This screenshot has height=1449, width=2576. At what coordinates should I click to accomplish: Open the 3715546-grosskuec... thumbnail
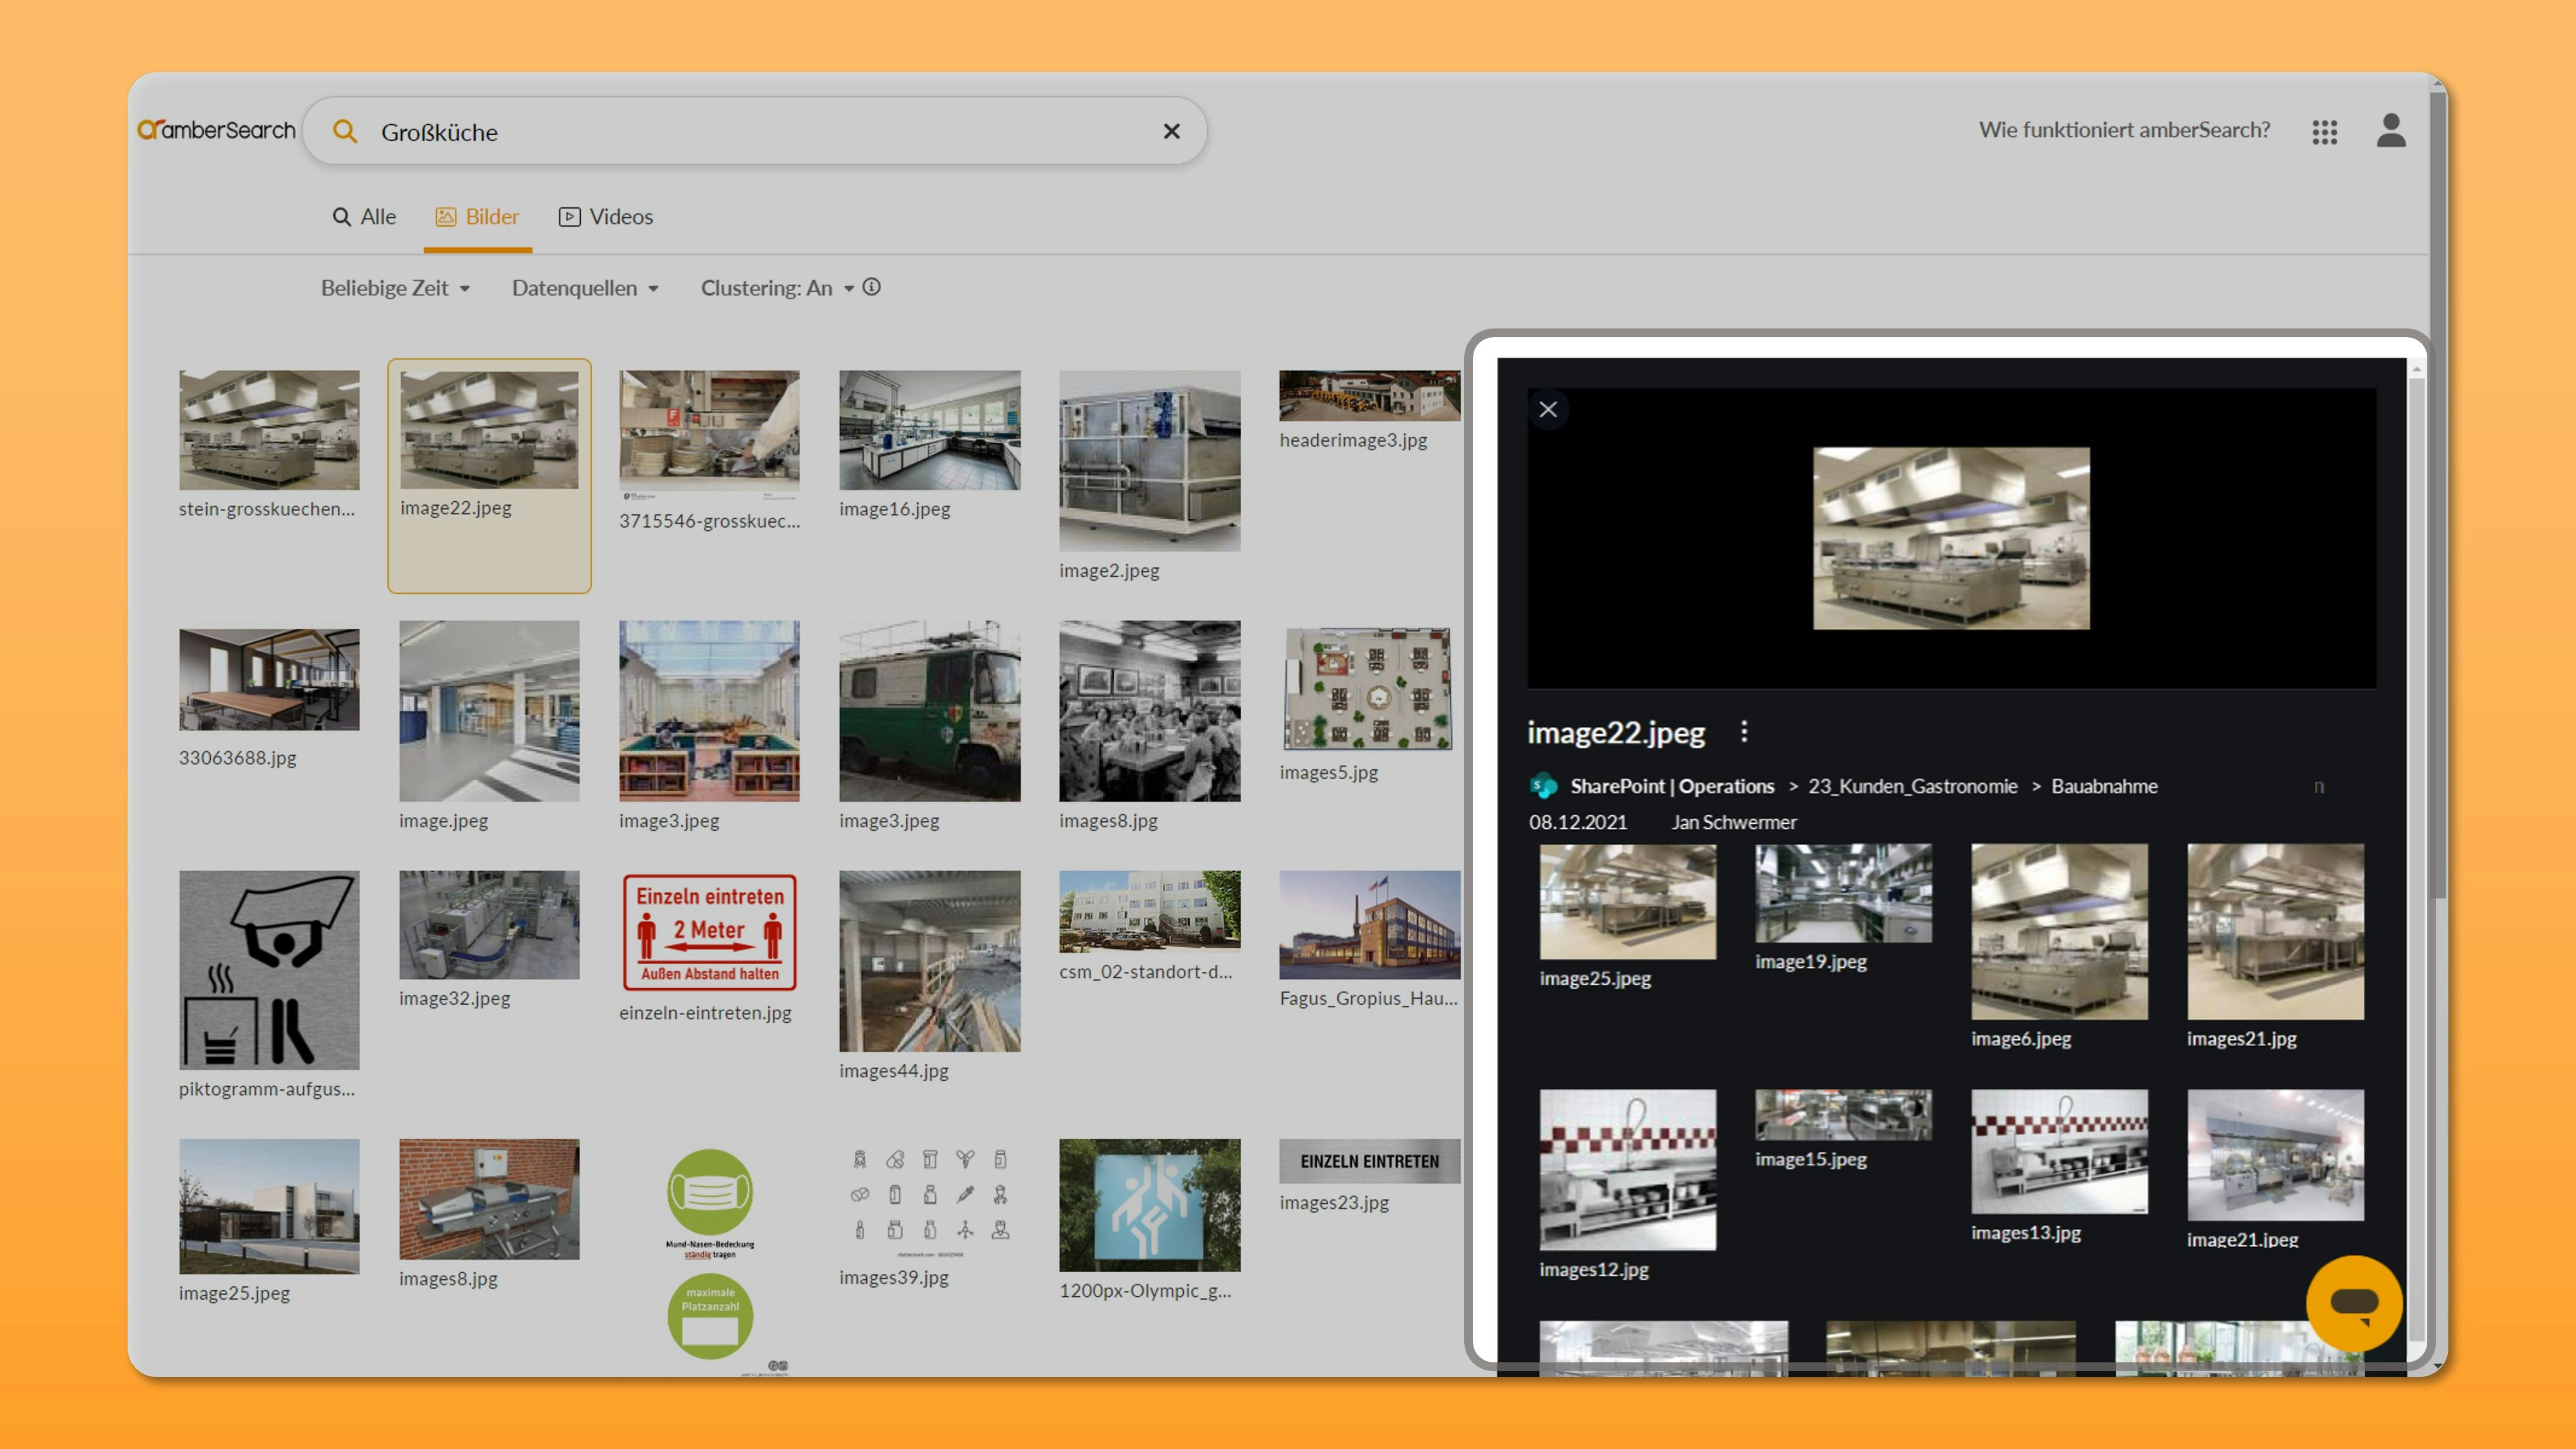pyautogui.click(x=709, y=436)
